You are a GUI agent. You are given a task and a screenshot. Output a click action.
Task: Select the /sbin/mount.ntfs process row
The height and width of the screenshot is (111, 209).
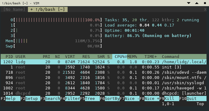click(x=104, y=78)
